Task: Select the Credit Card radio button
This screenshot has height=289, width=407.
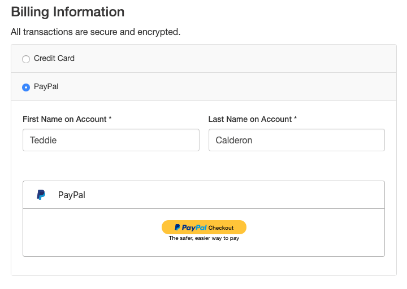Action: (26, 59)
